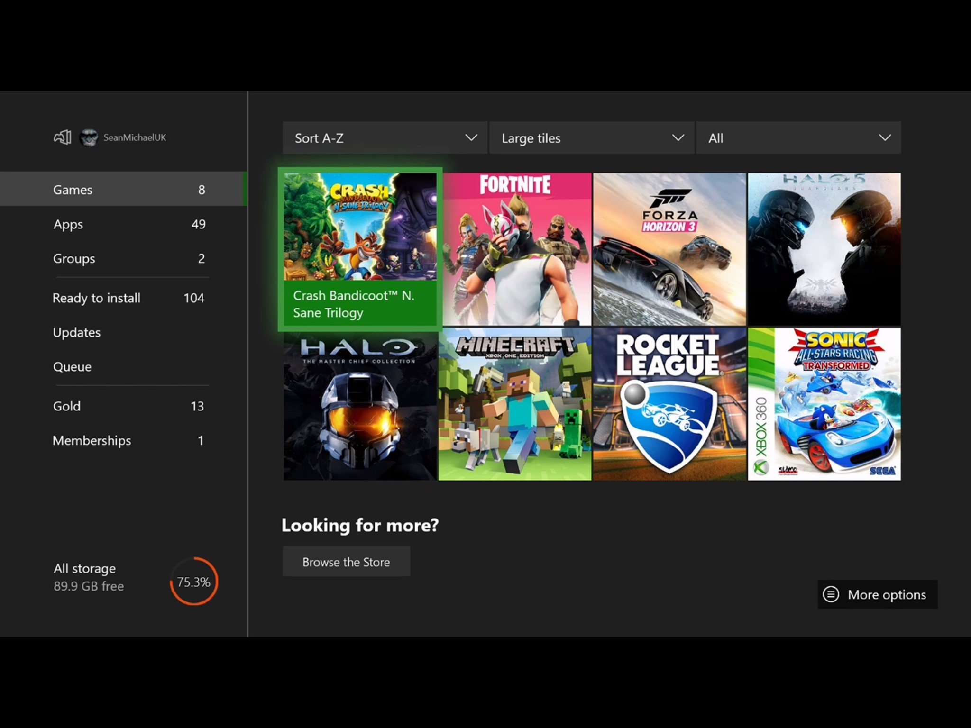971x728 pixels.
Task: Expand the All filter dropdown
Action: pyautogui.click(x=798, y=138)
